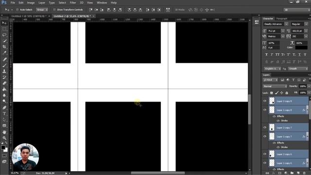Open the Image menu
This screenshot has width=311, height=175.
(31, 3)
